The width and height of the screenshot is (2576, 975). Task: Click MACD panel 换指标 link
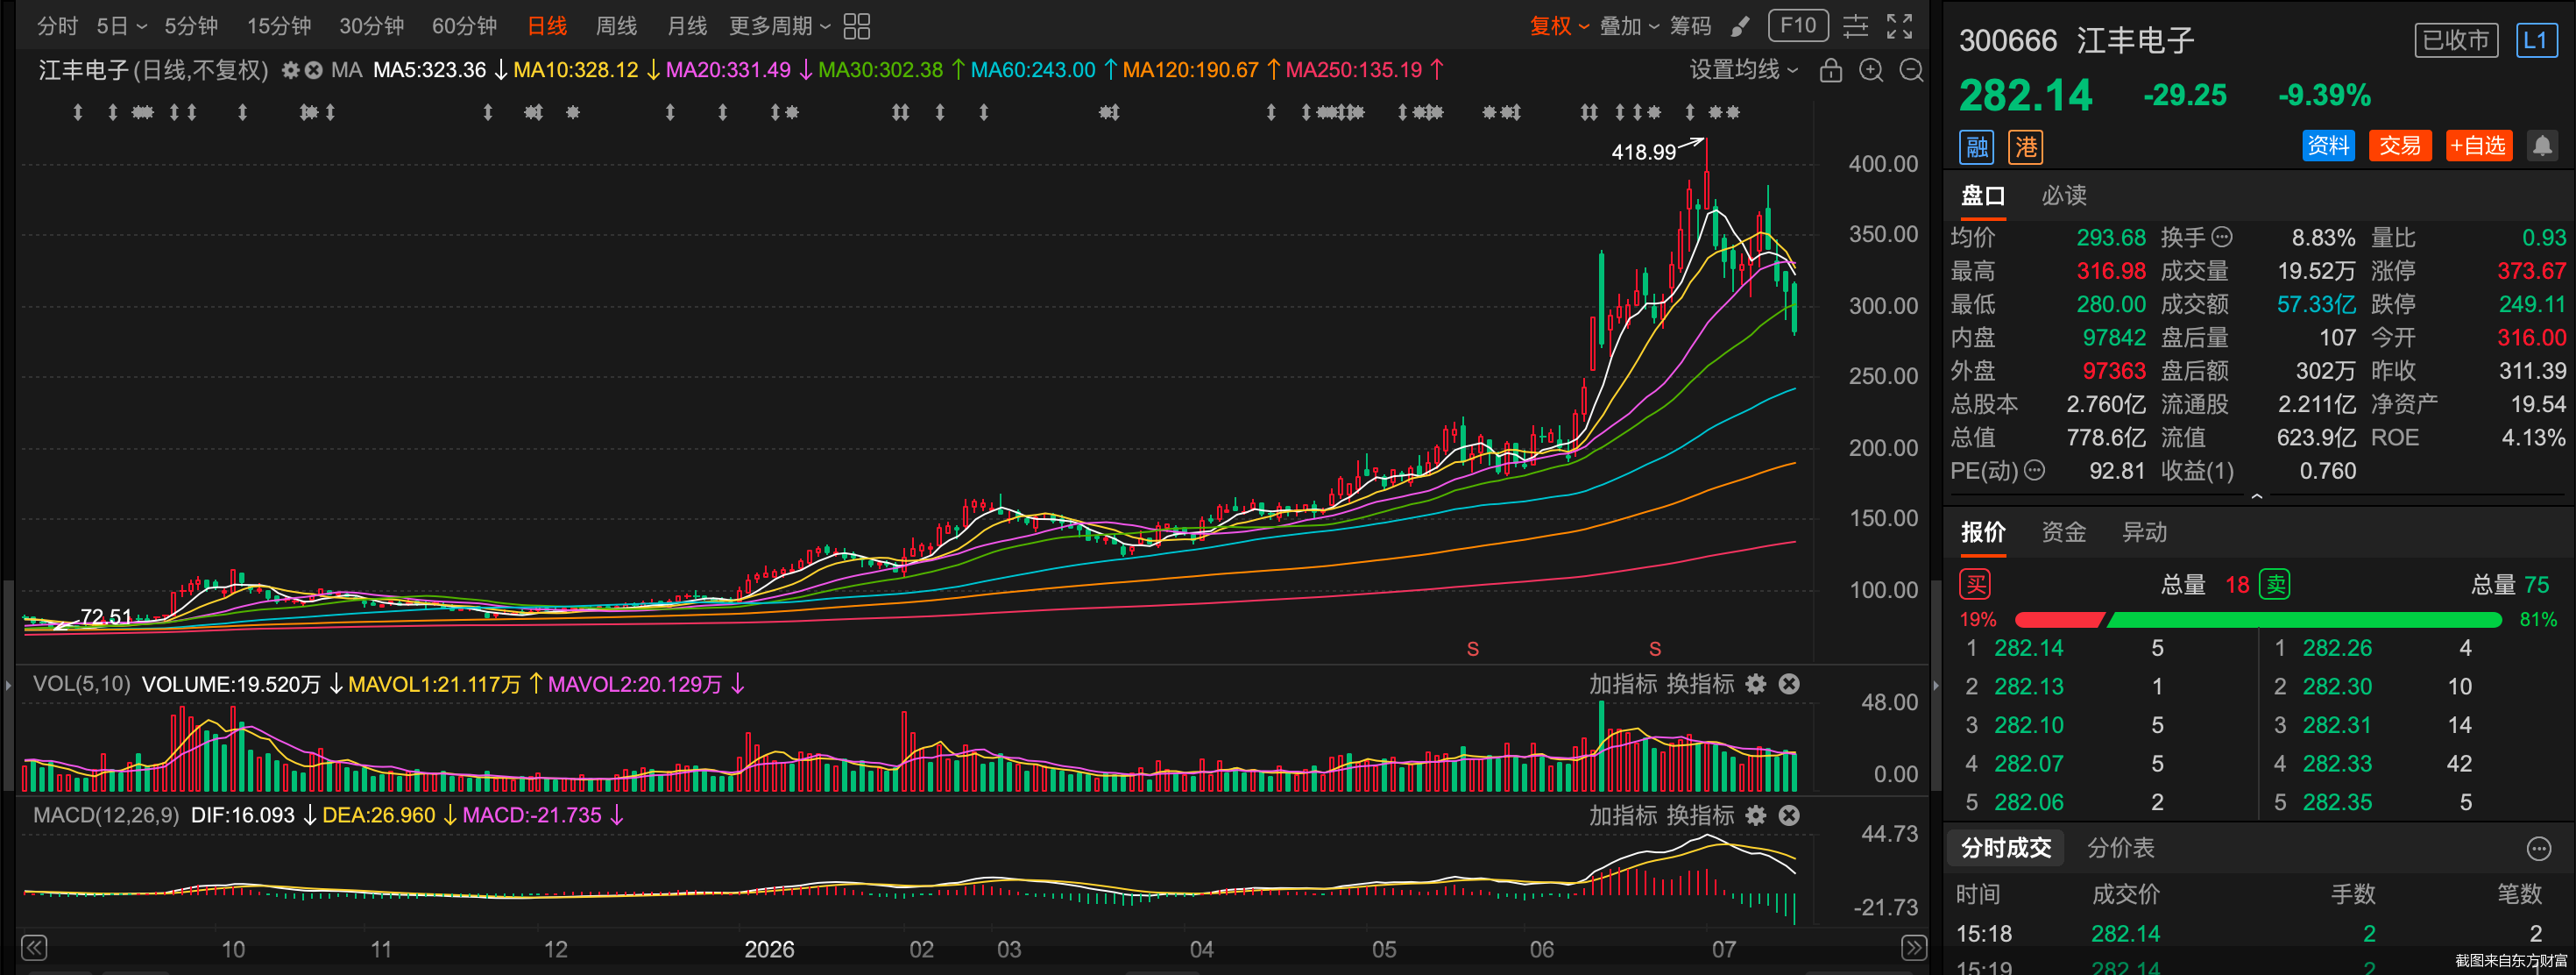pyautogui.click(x=1700, y=815)
